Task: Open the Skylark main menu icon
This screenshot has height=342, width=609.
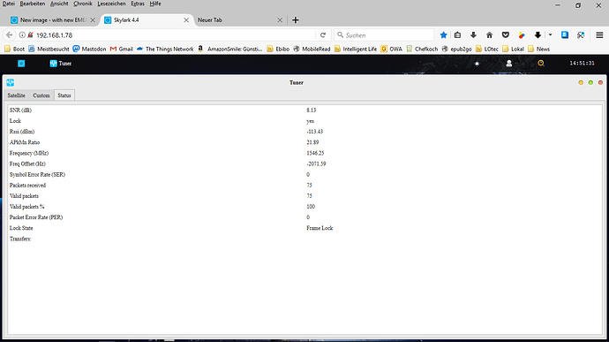Action: (21, 64)
